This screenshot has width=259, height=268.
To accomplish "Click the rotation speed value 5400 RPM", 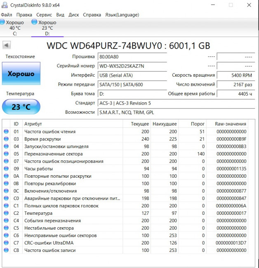I will (x=236, y=75).
